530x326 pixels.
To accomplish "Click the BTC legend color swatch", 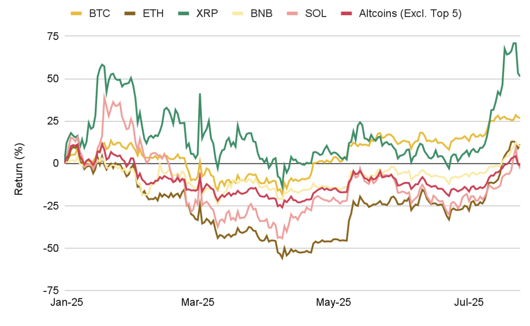I will pos(77,13).
